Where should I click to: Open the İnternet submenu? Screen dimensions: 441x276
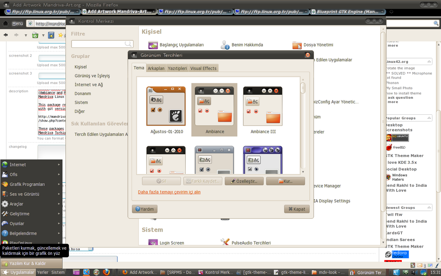point(31,164)
